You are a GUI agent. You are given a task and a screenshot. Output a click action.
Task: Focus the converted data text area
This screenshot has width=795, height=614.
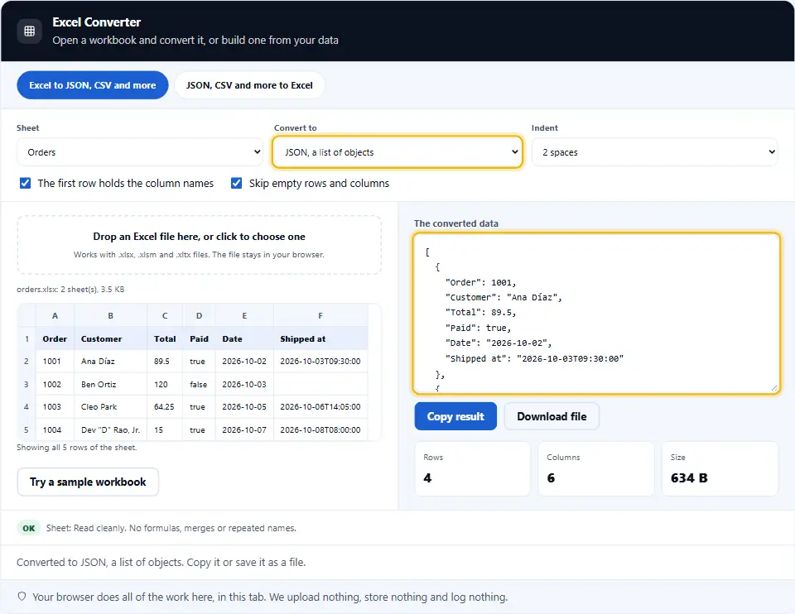pos(596,313)
